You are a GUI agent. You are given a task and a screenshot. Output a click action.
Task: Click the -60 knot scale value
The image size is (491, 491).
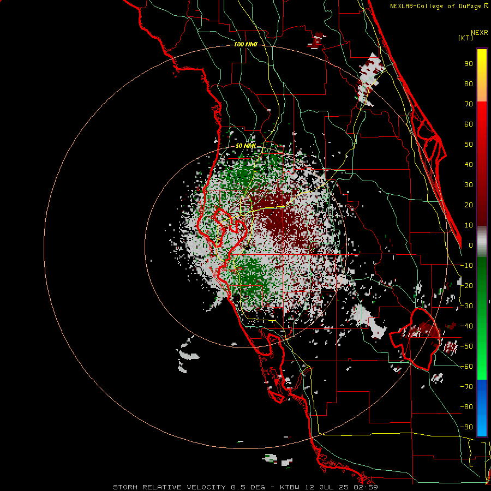point(466,367)
